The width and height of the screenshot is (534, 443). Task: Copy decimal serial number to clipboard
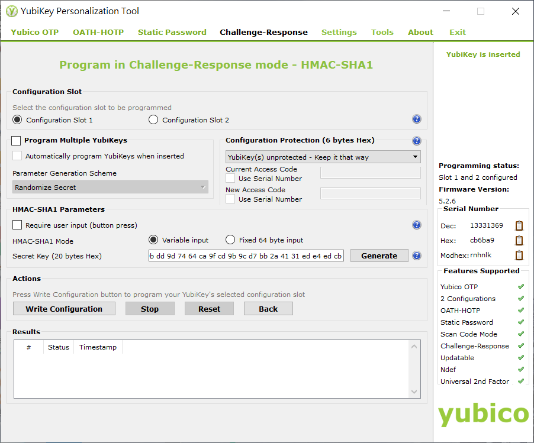(x=519, y=225)
